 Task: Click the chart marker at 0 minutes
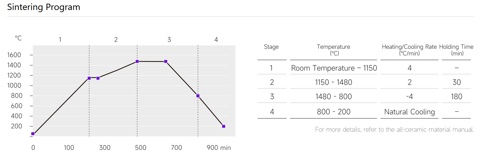33,134
